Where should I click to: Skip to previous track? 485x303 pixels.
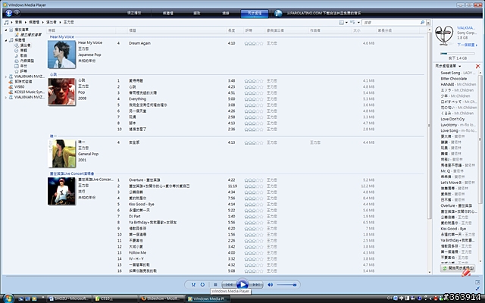click(x=228, y=285)
